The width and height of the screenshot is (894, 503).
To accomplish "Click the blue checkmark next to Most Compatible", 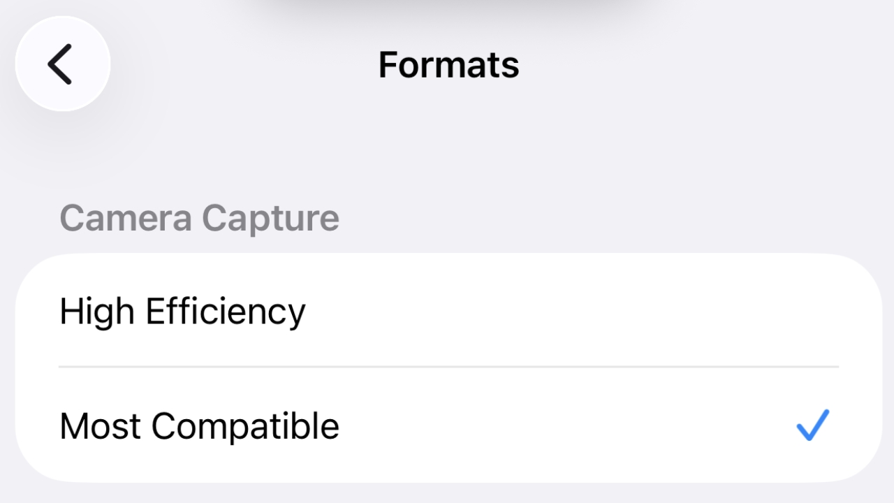I will click(812, 425).
